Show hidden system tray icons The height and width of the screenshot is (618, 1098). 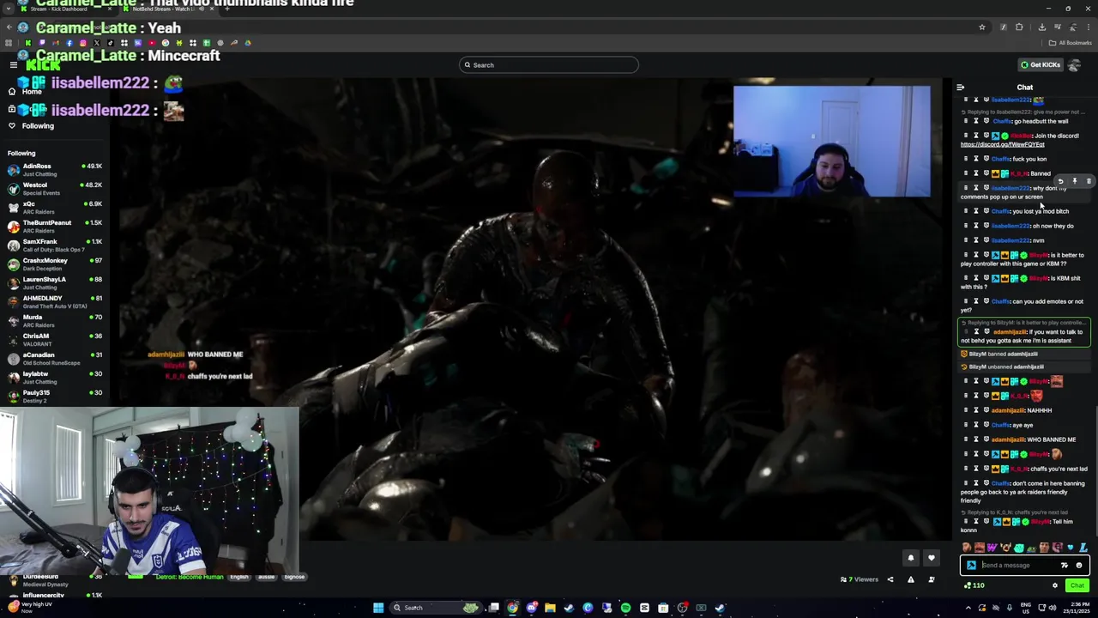(x=969, y=608)
